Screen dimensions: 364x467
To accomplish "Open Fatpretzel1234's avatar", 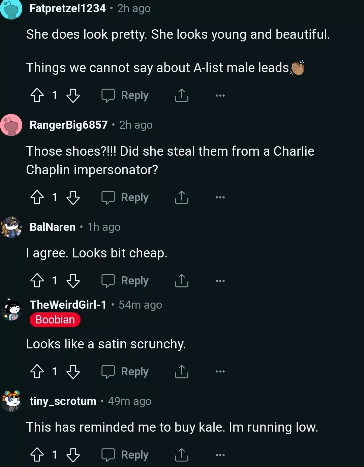I will 12,8.
